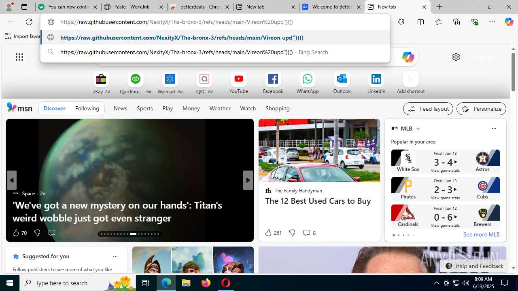Viewport: 518px width, 291px height.
Task: Open the Shopping section
Action: [278, 108]
